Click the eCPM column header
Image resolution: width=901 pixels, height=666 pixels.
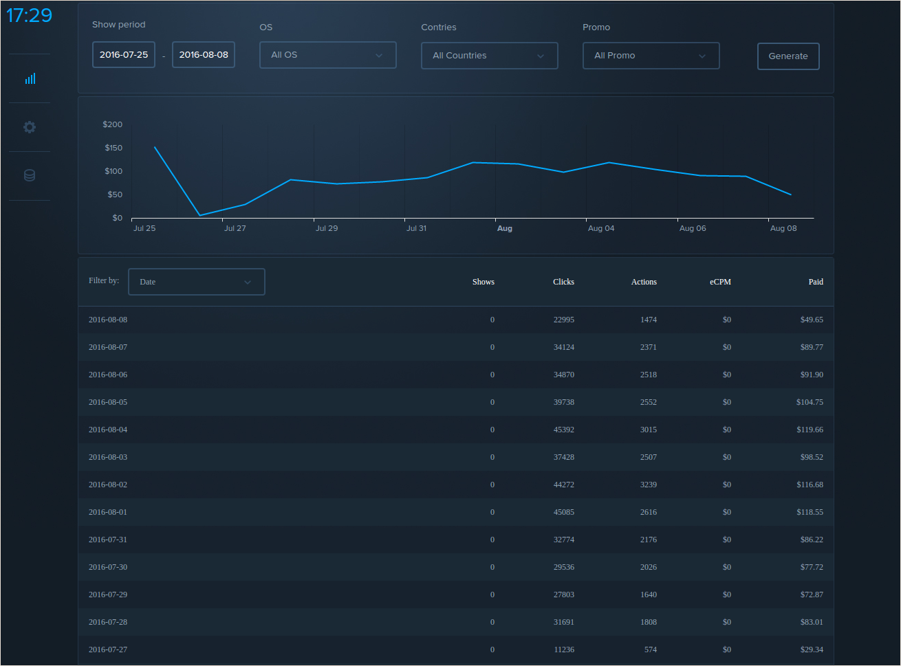720,282
